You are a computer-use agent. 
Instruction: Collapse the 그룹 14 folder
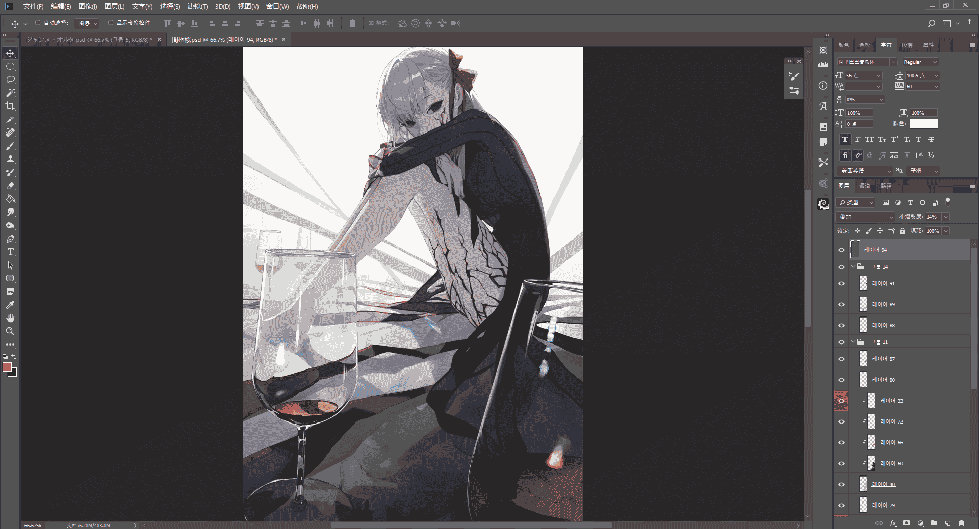pyautogui.click(x=853, y=267)
